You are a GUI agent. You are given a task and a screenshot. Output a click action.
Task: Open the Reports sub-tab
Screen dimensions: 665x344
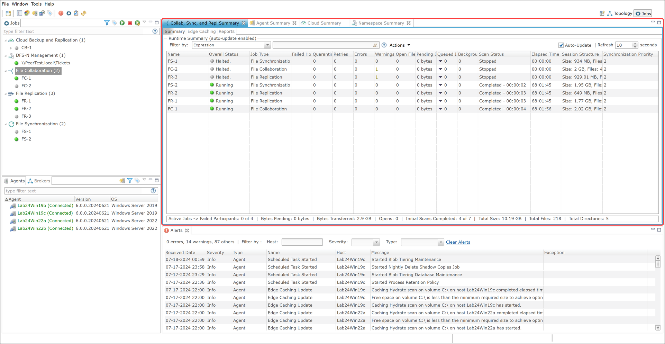coord(227,31)
